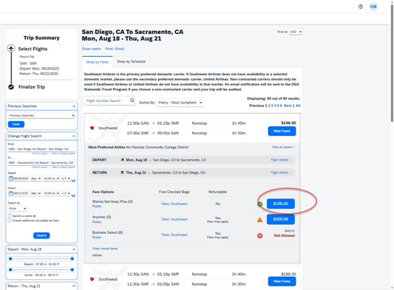The image size is (394, 290).
Task: Open the Previous Searches dropdown
Action: (42, 115)
